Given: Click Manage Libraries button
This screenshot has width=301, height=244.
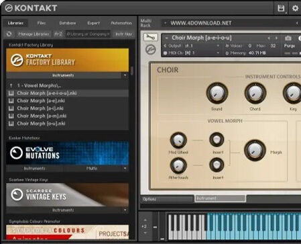Looking at the screenshot, I should click(x=34, y=34).
